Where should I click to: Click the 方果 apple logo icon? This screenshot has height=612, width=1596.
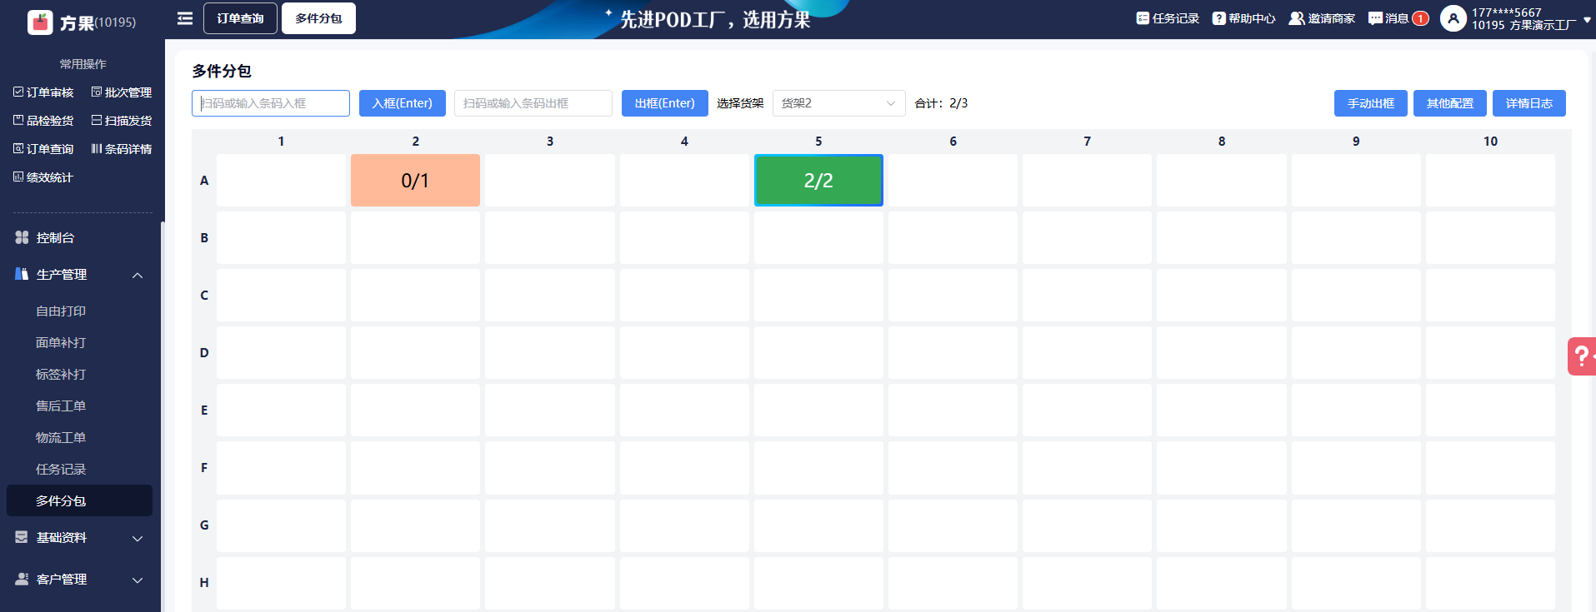point(40,22)
